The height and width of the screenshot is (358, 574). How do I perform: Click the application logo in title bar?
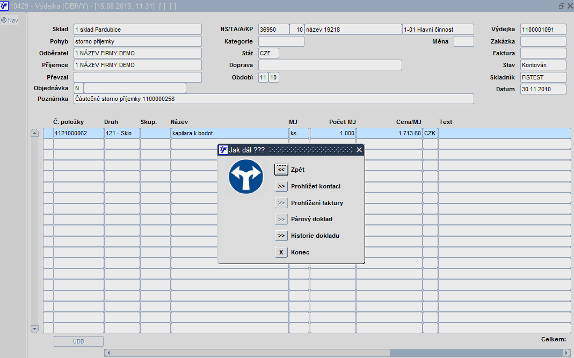tap(4, 6)
